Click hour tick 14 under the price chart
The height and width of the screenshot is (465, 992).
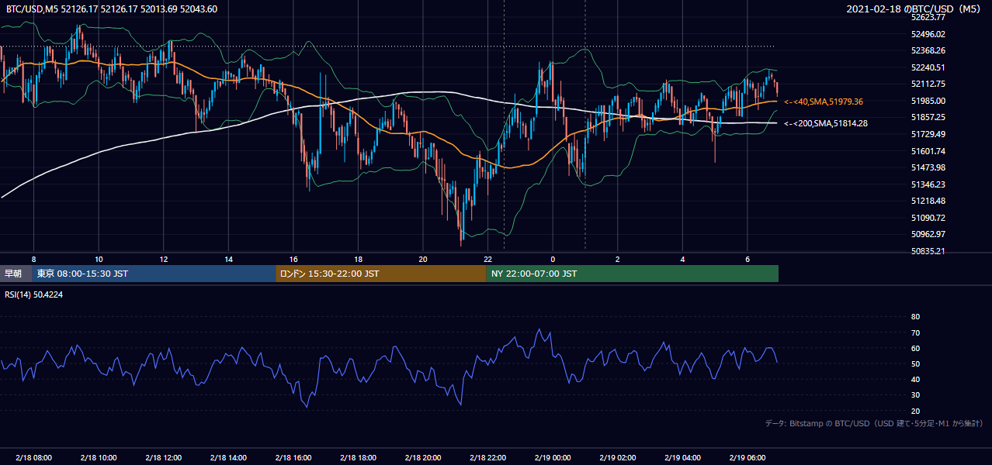click(228, 259)
